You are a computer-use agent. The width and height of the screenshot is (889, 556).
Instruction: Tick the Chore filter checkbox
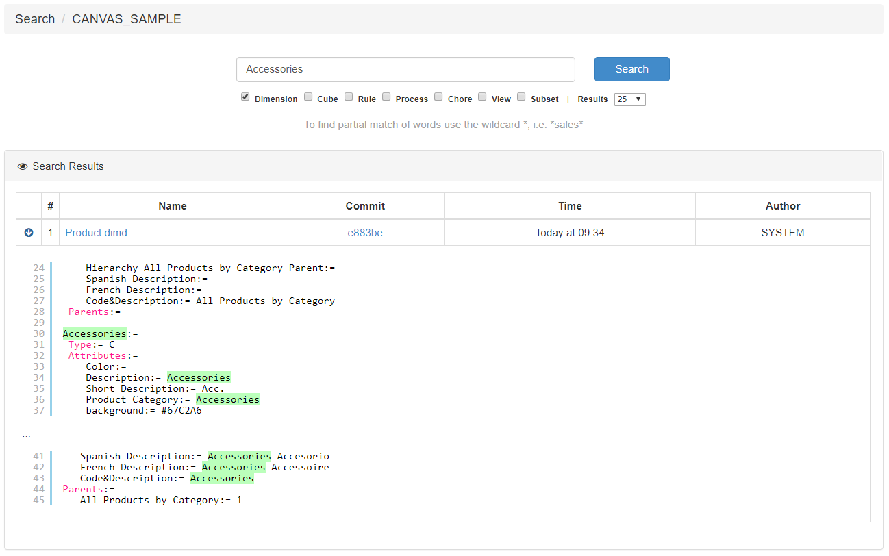pos(438,97)
